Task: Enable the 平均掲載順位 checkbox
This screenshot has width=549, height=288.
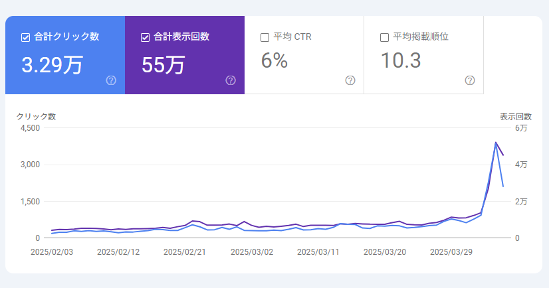Action: (385, 37)
